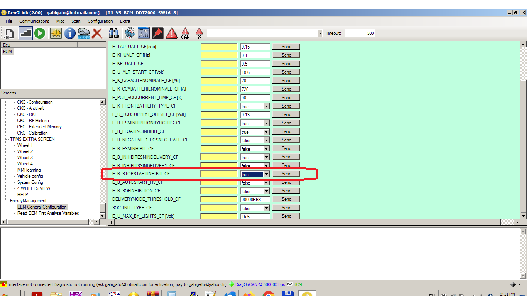Start diagnostics with the green play icon
The image size is (527, 296).
pyautogui.click(x=40, y=33)
